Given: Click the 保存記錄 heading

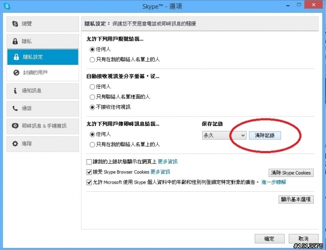Looking at the screenshot, I should point(212,124).
